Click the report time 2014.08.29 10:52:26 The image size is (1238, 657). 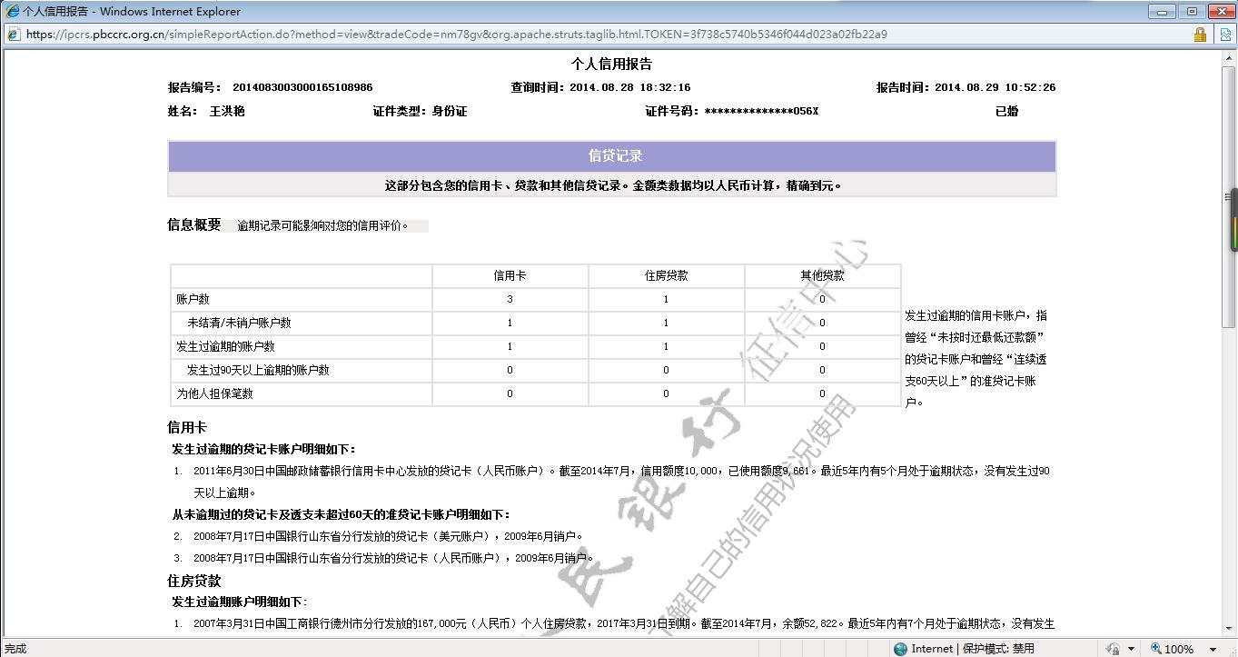995,88
